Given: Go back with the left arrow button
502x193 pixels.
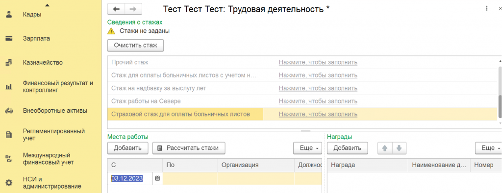Looking at the screenshot, I should point(116,9).
